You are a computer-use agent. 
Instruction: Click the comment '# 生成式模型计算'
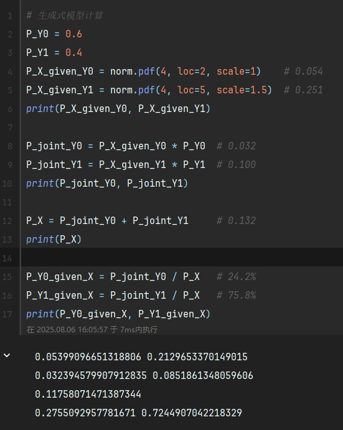click(65, 16)
